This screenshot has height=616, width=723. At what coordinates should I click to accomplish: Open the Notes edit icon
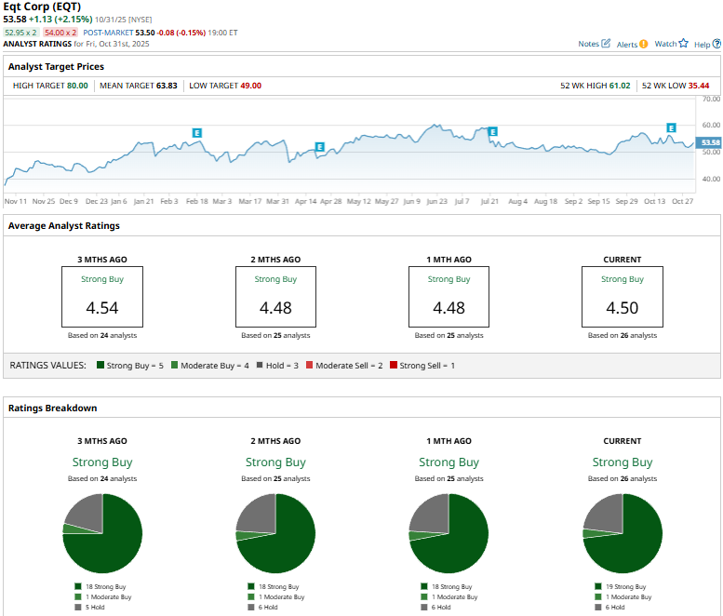point(607,44)
